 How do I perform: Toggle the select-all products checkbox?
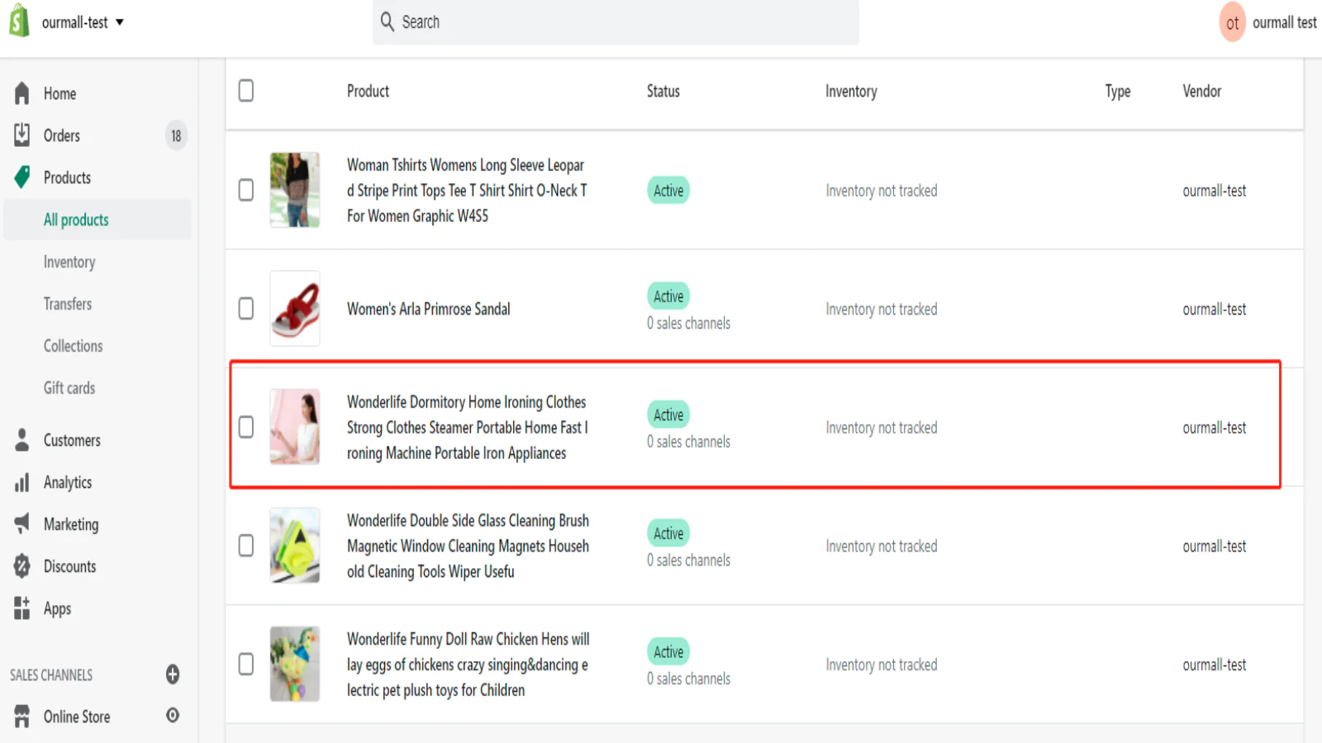pyautogui.click(x=246, y=91)
